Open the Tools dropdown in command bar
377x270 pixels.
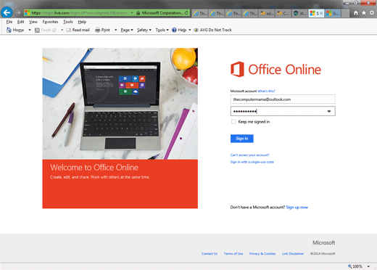point(162,30)
